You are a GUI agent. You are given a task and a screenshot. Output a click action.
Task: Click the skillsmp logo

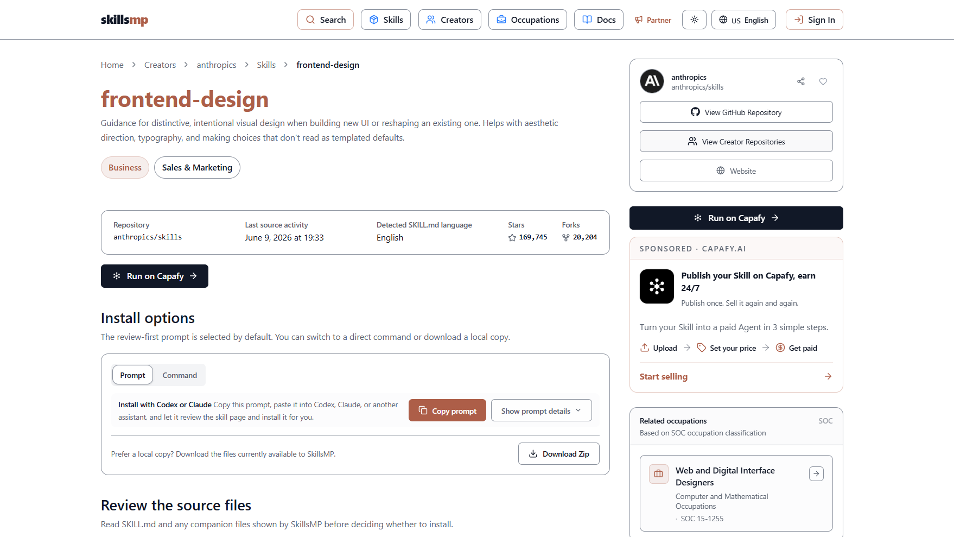click(x=124, y=20)
